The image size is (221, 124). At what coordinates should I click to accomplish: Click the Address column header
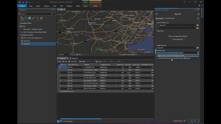pos(92,65)
